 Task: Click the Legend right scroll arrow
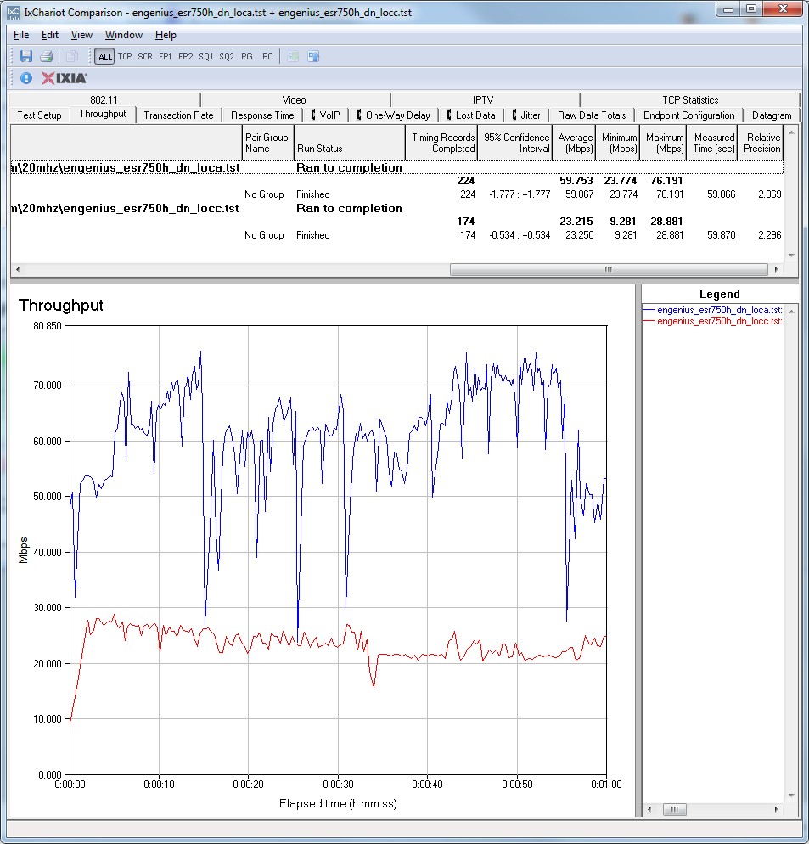point(776,809)
